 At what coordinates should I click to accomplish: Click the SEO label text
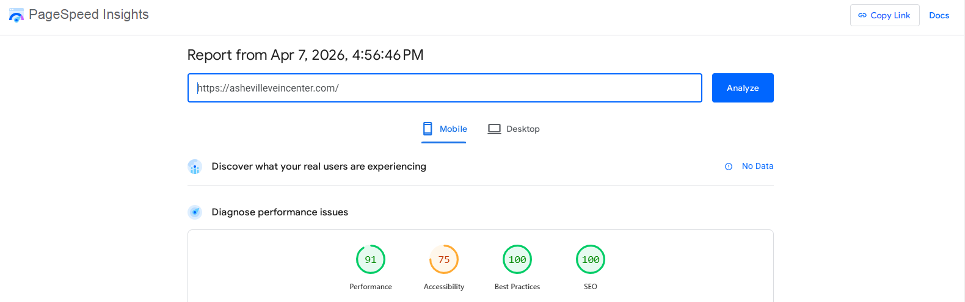(591, 287)
